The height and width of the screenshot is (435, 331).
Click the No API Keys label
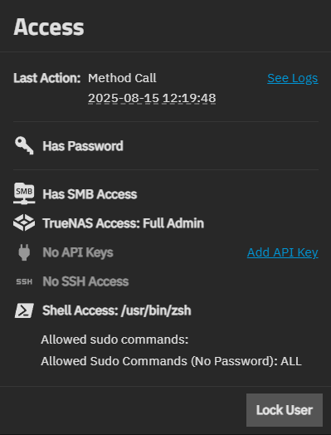(78, 252)
